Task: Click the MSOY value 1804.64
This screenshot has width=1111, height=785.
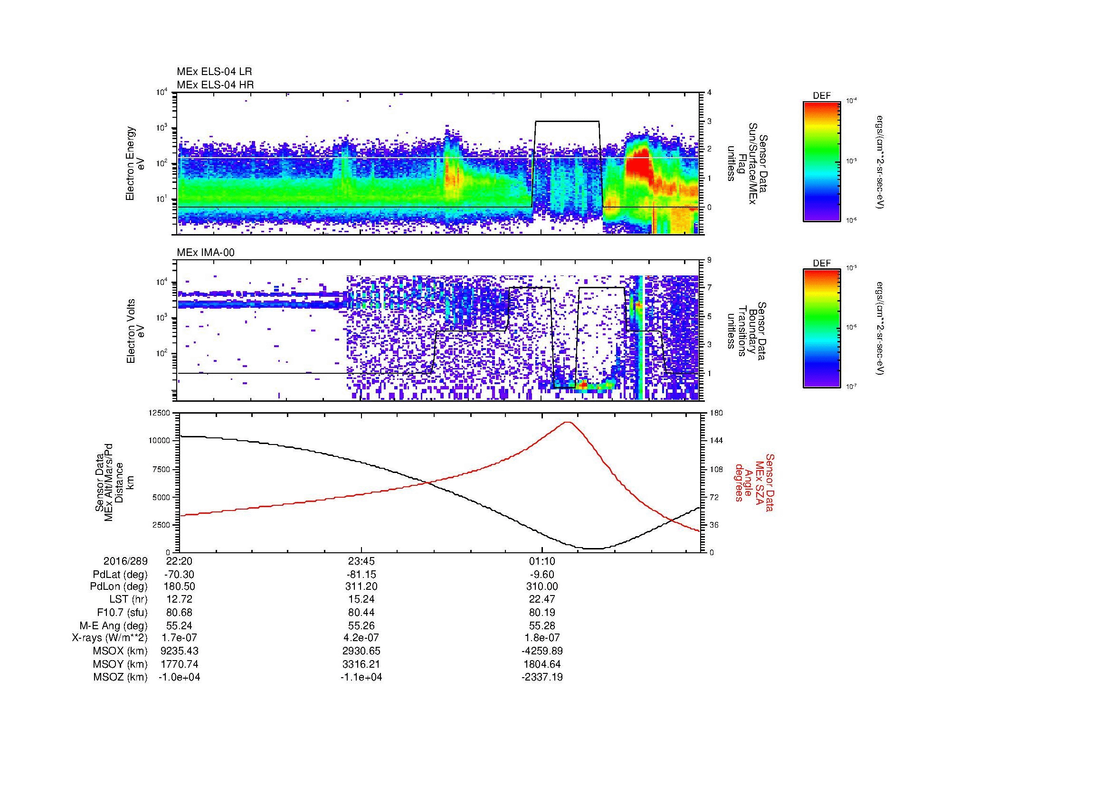Action: click(x=542, y=664)
